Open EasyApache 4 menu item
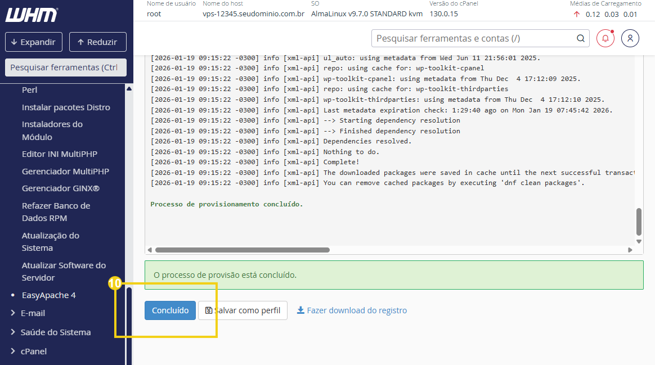The height and width of the screenshot is (365, 655). click(x=48, y=295)
